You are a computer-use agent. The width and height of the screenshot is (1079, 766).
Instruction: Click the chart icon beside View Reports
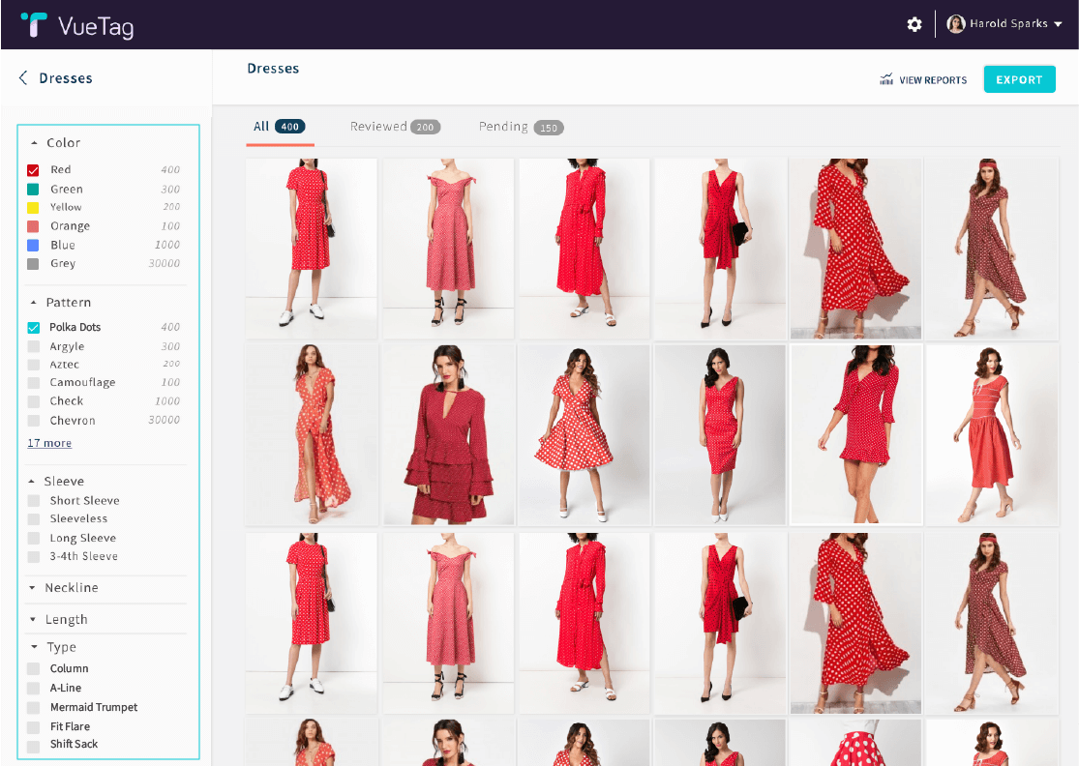pyautogui.click(x=886, y=79)
